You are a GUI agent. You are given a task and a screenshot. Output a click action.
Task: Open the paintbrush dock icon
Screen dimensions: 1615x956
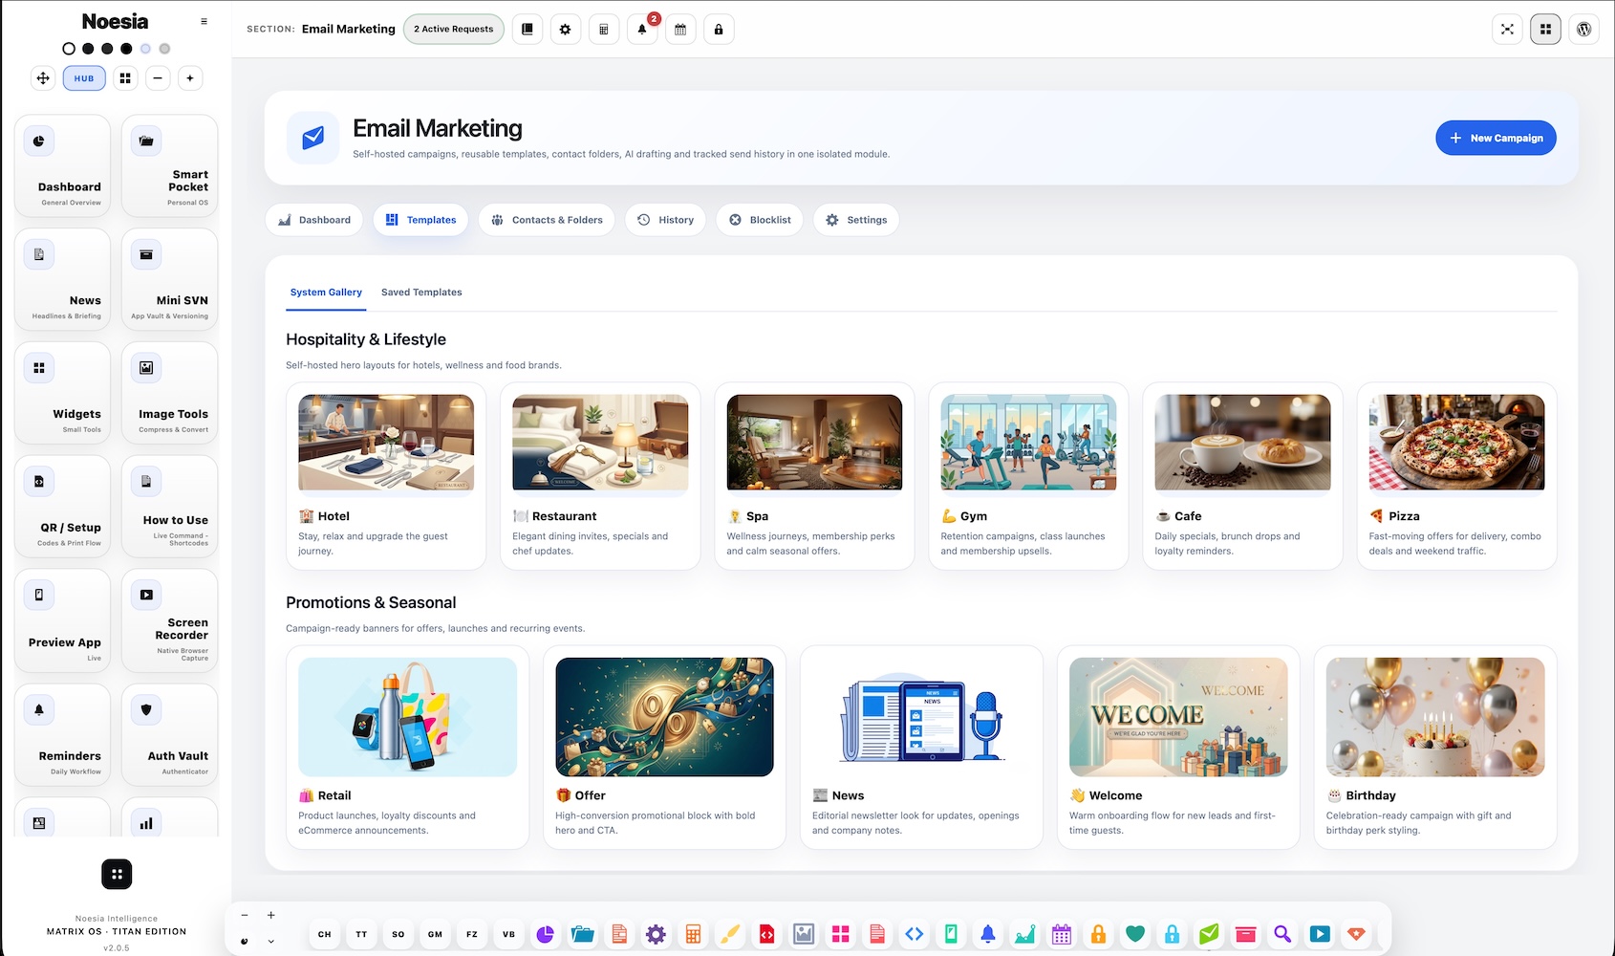(730, 934)
